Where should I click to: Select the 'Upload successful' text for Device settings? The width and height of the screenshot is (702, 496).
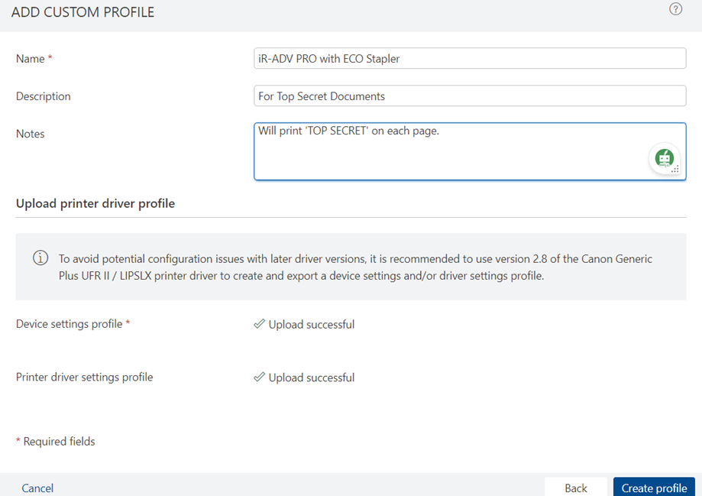pos(311,324)
